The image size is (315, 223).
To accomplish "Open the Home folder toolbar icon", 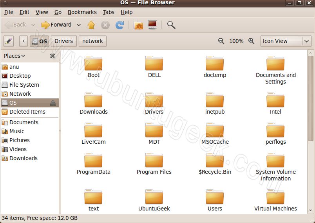I will [138, 25].
